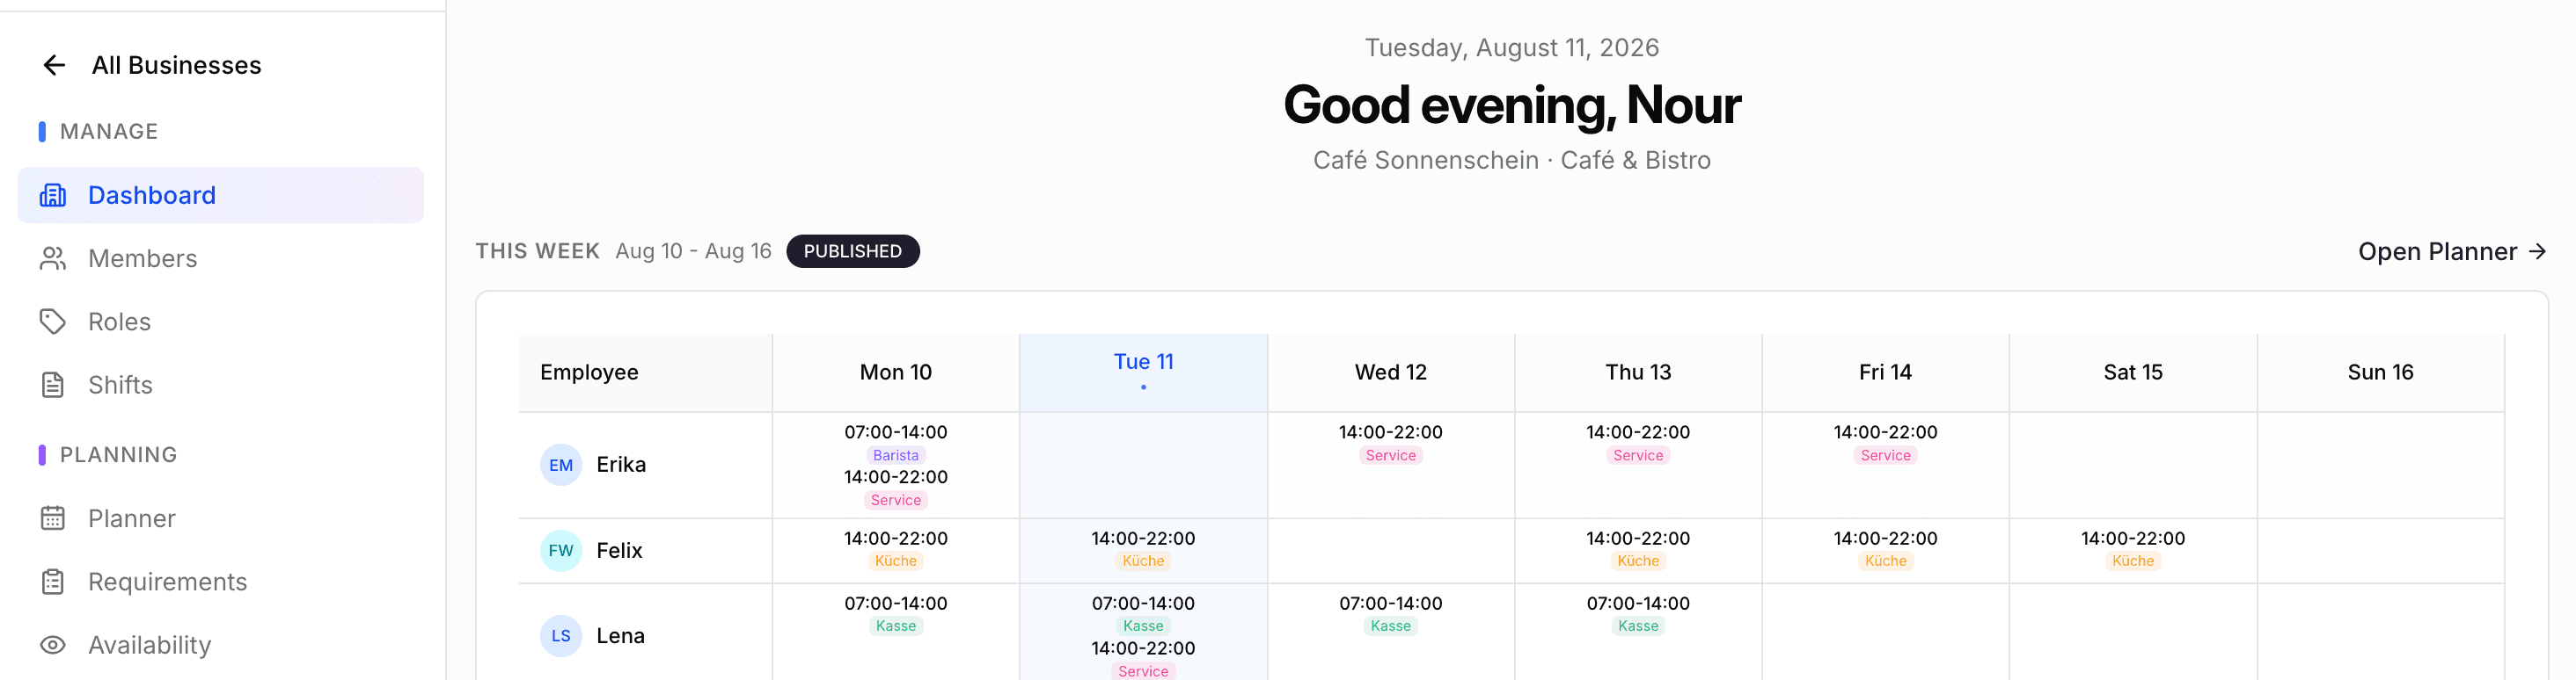Open the Dashboard building icon
Viewport: 2576px width, 680px height.
[x=53, y=195]
